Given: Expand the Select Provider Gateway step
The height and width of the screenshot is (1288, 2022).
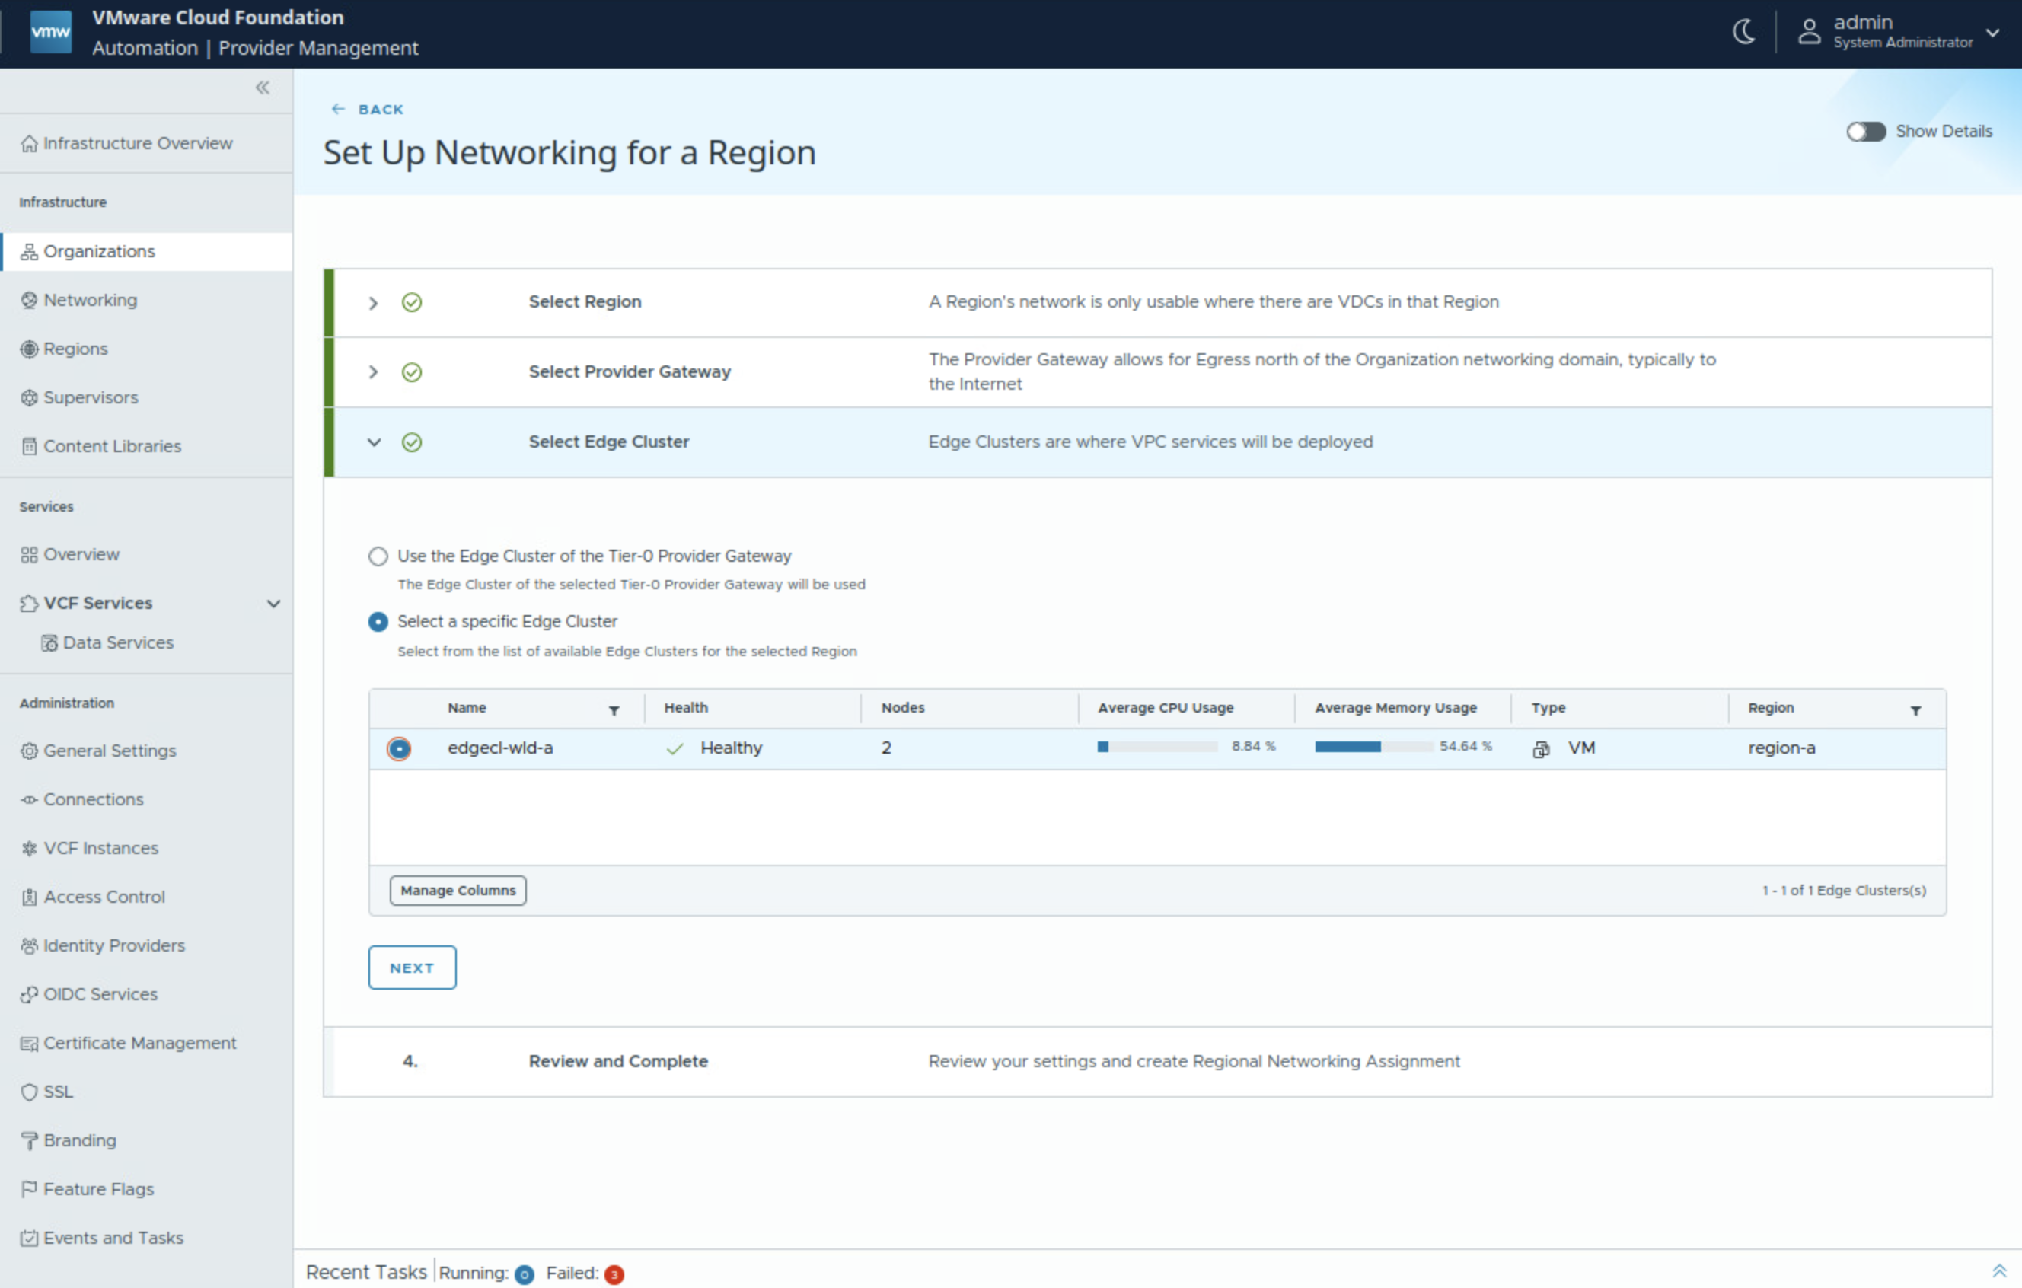Looking at the screenshot, I should [x=374, y=372].
